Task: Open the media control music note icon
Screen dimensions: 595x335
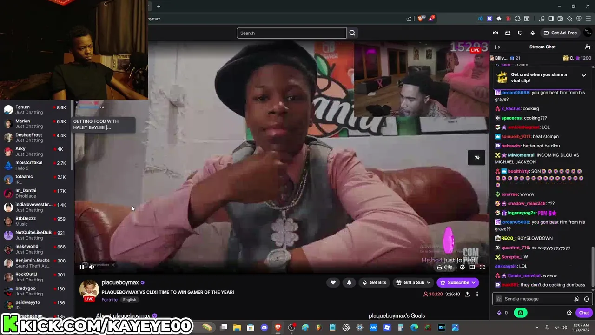Action: (x=542, y=19)
